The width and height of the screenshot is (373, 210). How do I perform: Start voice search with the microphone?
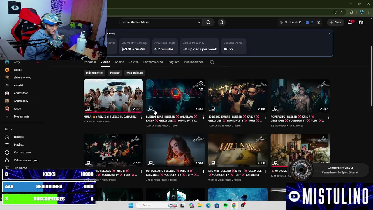click(221, 22)
